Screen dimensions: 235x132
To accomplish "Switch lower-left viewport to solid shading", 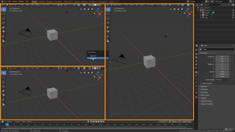I will click(x=95, y=68).
